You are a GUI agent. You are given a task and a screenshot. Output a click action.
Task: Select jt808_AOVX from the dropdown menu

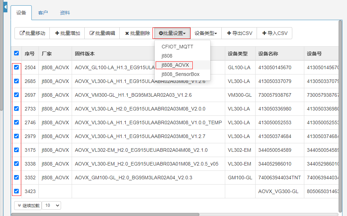[175, 65]
